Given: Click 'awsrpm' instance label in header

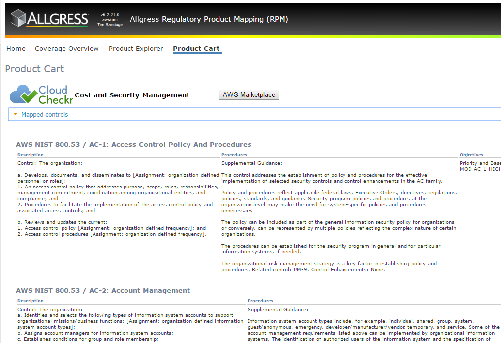Looking at the screenshot, I should coord(110,20).
